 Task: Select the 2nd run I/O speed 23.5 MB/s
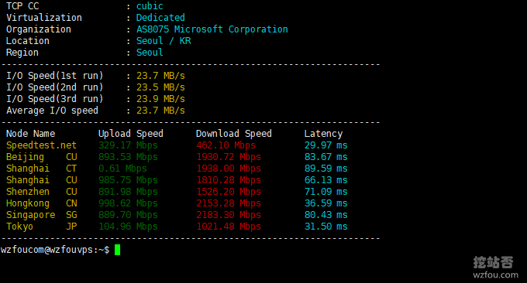(x=160, y=87)
